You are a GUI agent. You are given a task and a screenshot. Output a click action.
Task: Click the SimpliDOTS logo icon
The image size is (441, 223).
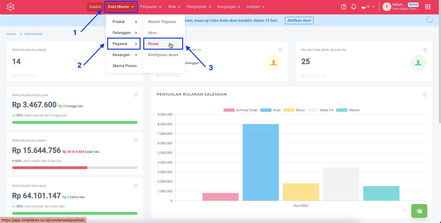click(11, 7)
